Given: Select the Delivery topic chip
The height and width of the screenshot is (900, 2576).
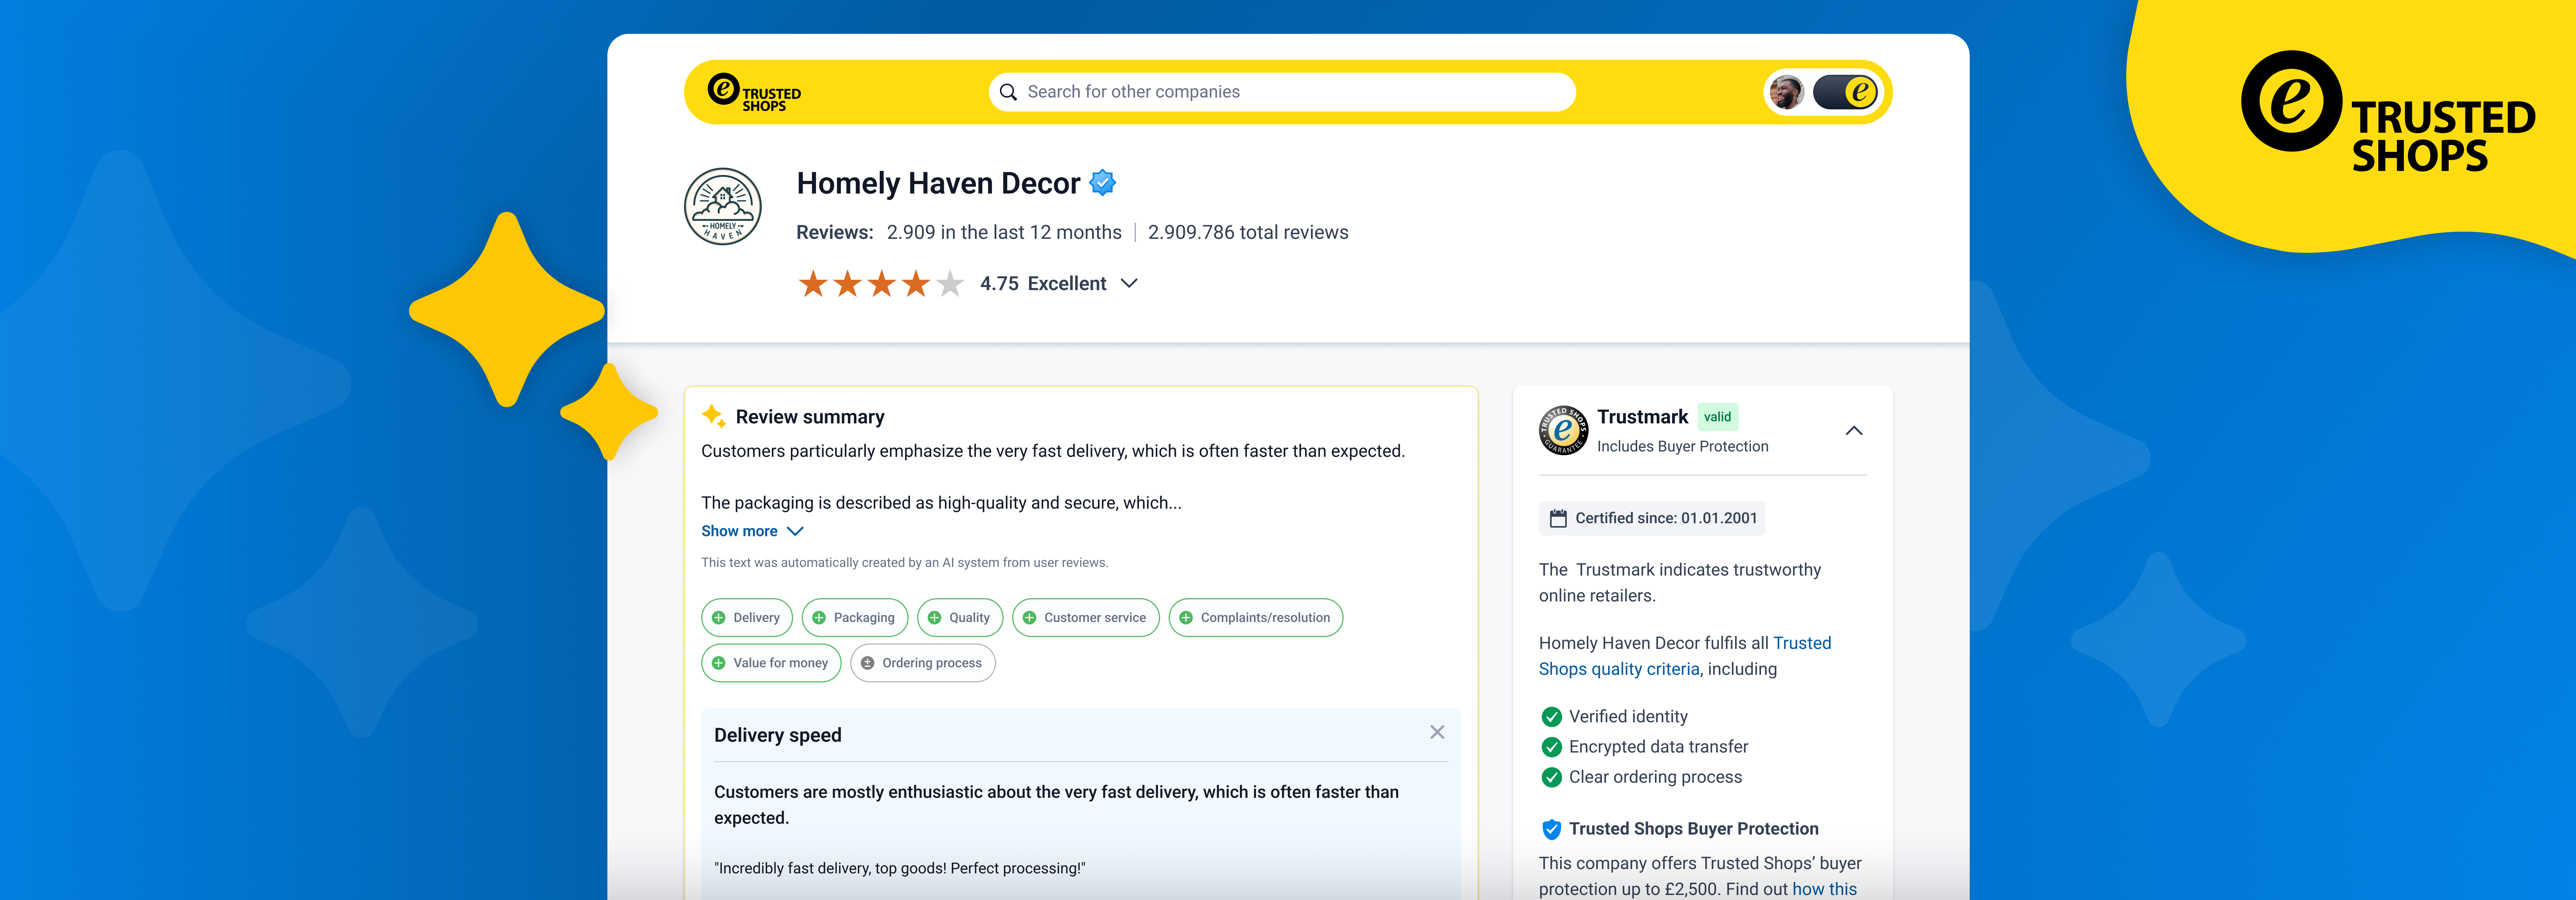Looking at the screenshot, I should pyautogui.click(x=747, y=618).
